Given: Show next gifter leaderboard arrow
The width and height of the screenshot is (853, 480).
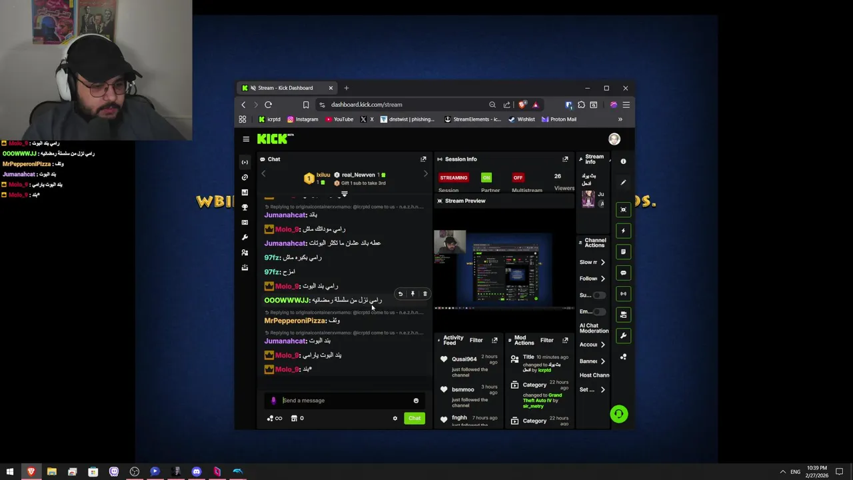Looking at the screenshot, I should coord(425,174).
